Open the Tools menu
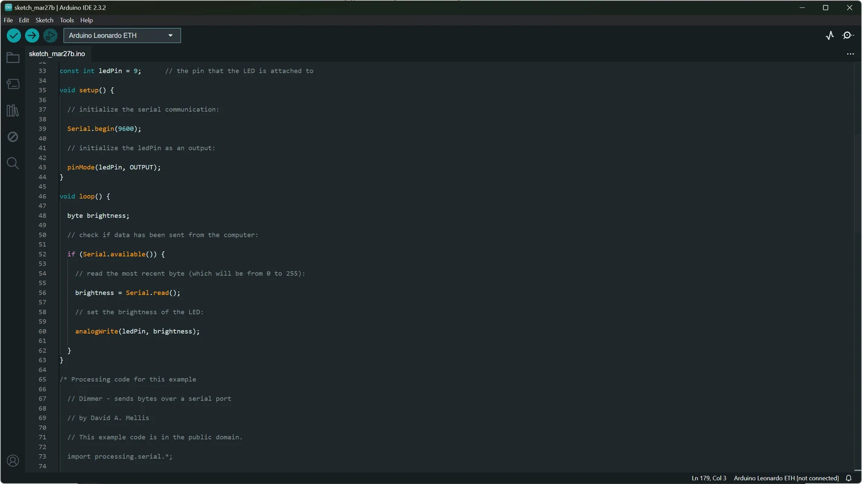This screenshot has height=484, width=862. [x=67, y=20]
